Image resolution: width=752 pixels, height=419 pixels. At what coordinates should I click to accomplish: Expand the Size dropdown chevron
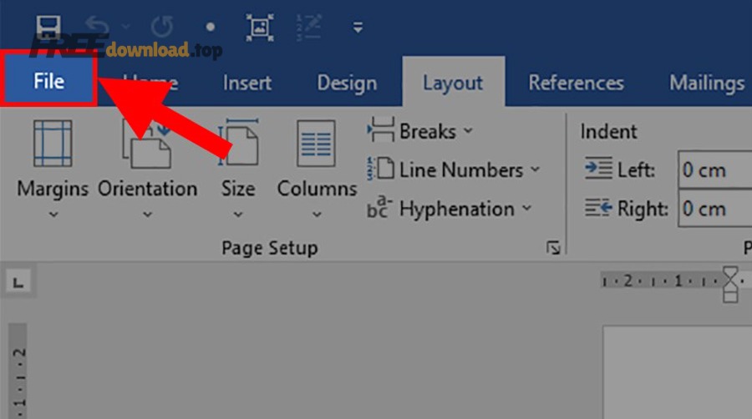(x=238, y=215)
